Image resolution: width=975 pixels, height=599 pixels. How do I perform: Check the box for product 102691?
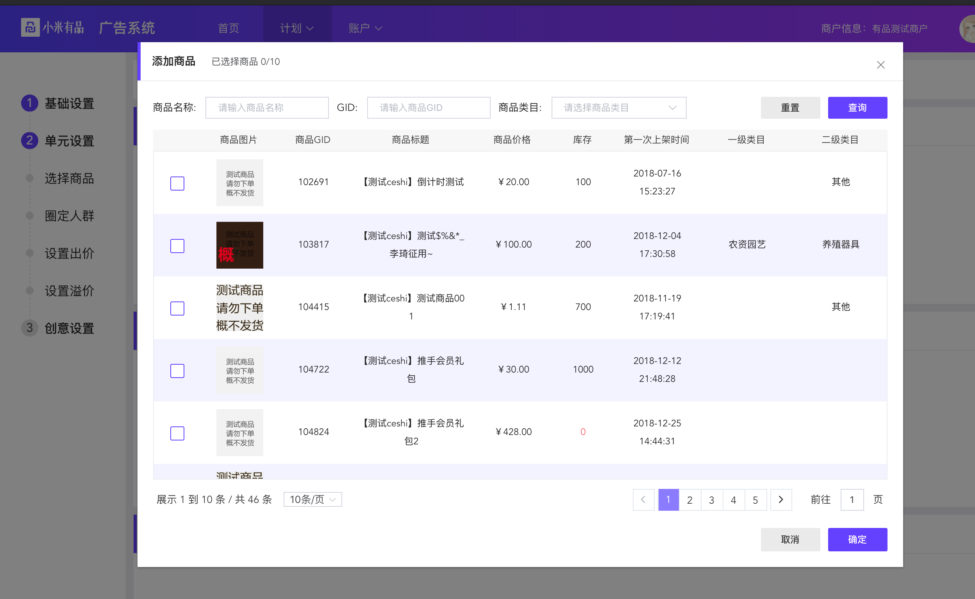pyautogui.click(x=177, y=183)
